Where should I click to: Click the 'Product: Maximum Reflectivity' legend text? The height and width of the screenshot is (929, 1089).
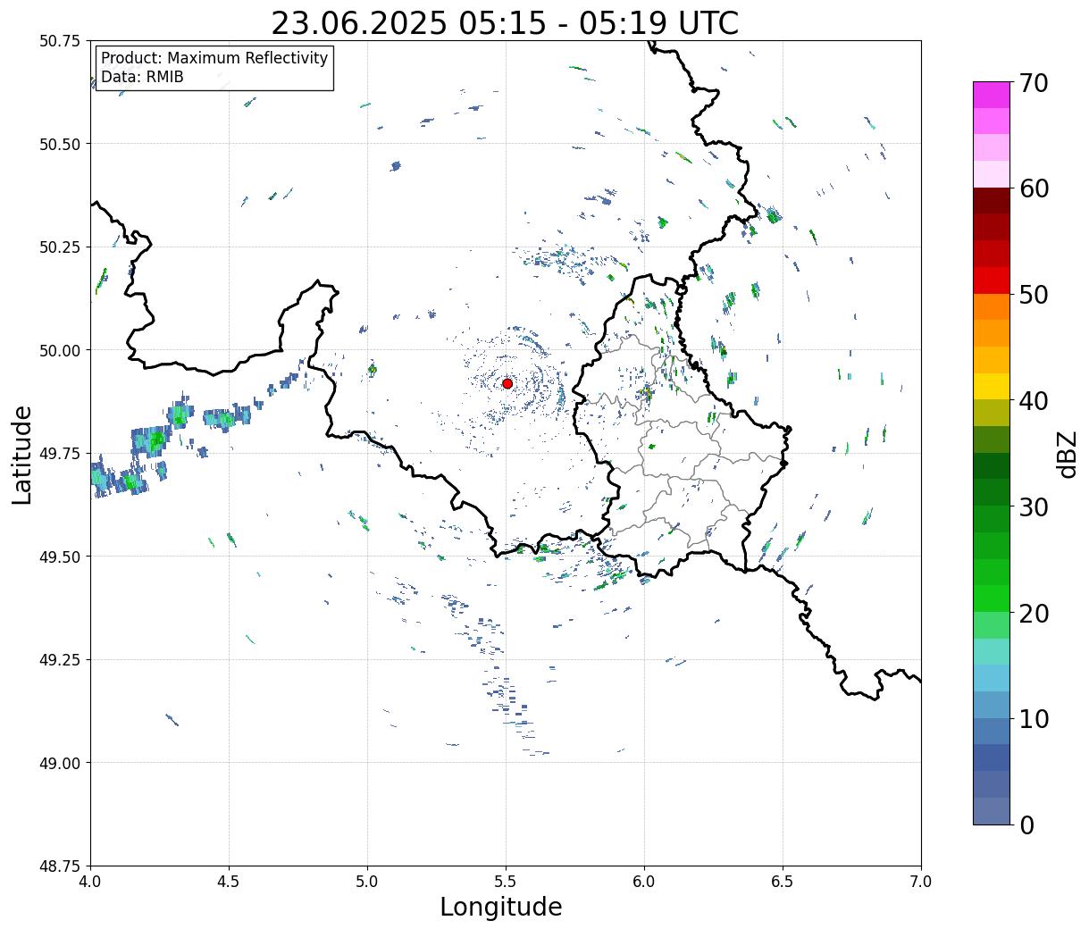click(x=214, y=58)
